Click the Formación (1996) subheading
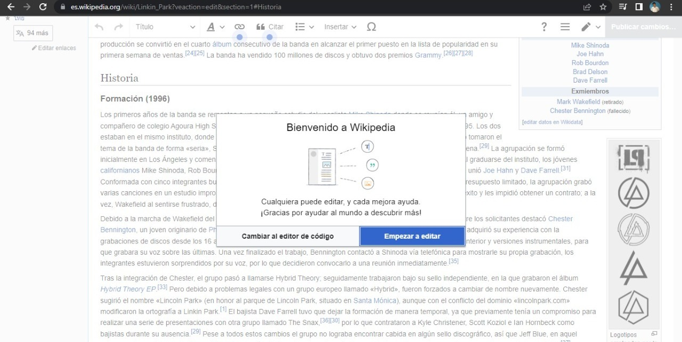 tap(135, 99)
